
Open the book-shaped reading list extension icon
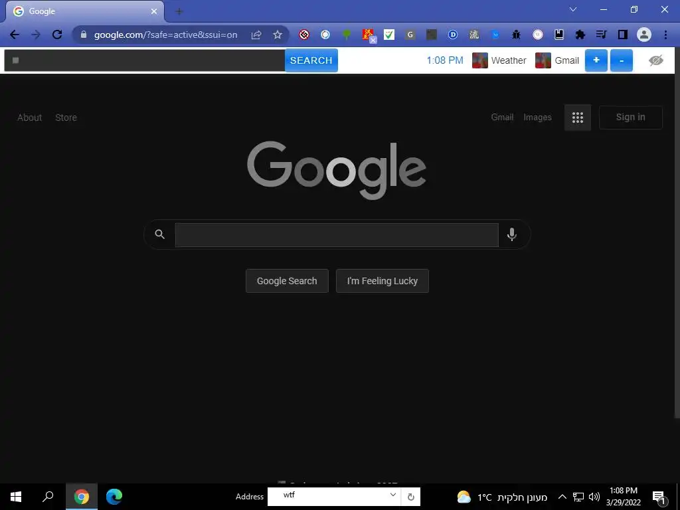tap(559, 35)
